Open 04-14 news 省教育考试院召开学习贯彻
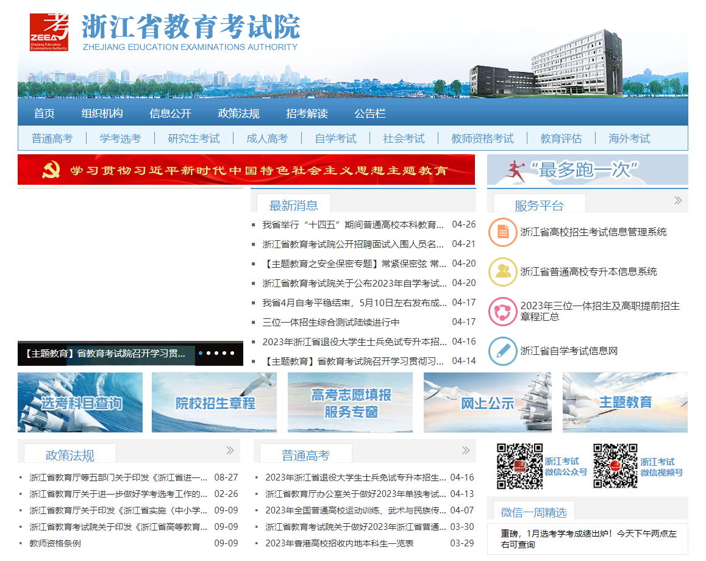Viewport: 706px width, 561px height. (x=353, y=362)
